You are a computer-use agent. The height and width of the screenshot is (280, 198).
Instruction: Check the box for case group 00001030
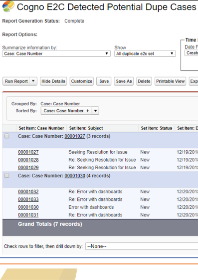pos(7,175)
